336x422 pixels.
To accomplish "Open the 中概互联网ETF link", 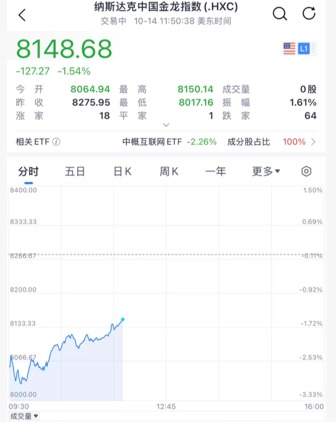I will pos(152,142).
